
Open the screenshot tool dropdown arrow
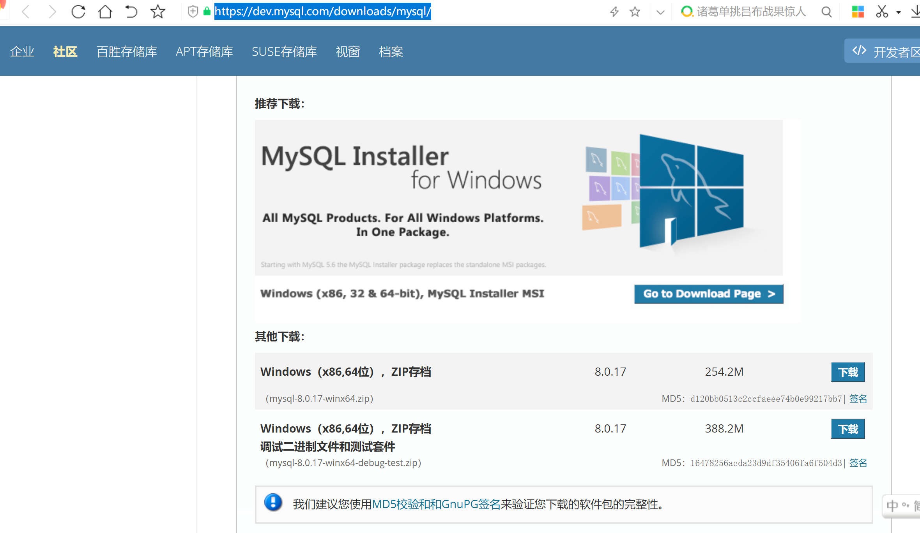click(899, 12)
